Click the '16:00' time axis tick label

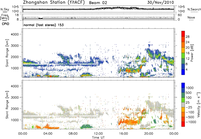coord(123,134)
